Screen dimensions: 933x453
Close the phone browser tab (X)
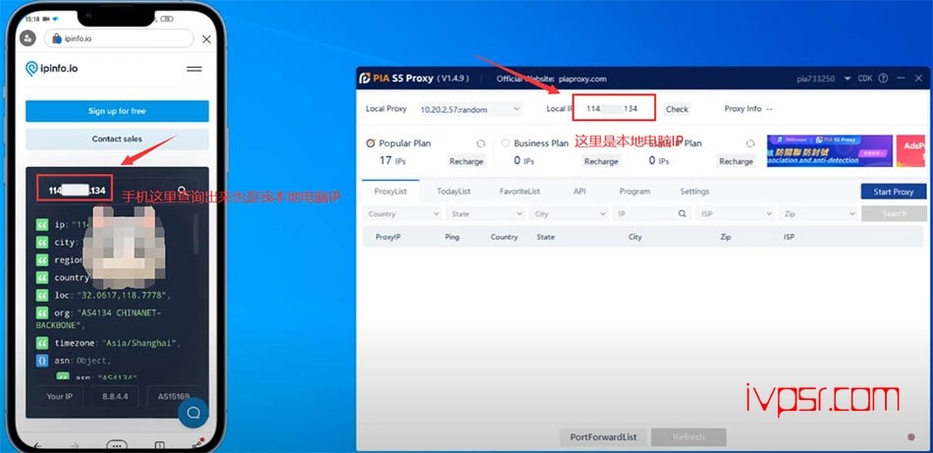click(x=206, y=39)
